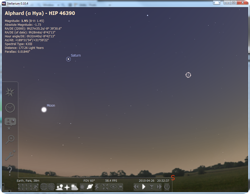
Task: Click the 'Earth, Paris, 38m' location text
Action: [x=28, y=181]
